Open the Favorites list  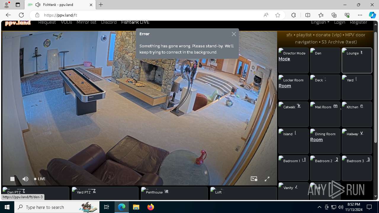point(321,15)
